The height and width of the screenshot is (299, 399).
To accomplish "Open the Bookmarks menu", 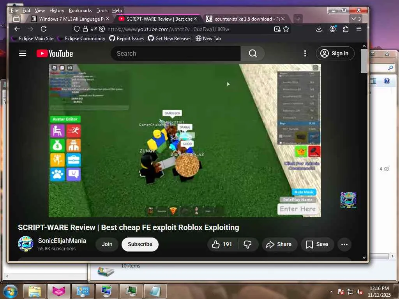I will 80,11.
